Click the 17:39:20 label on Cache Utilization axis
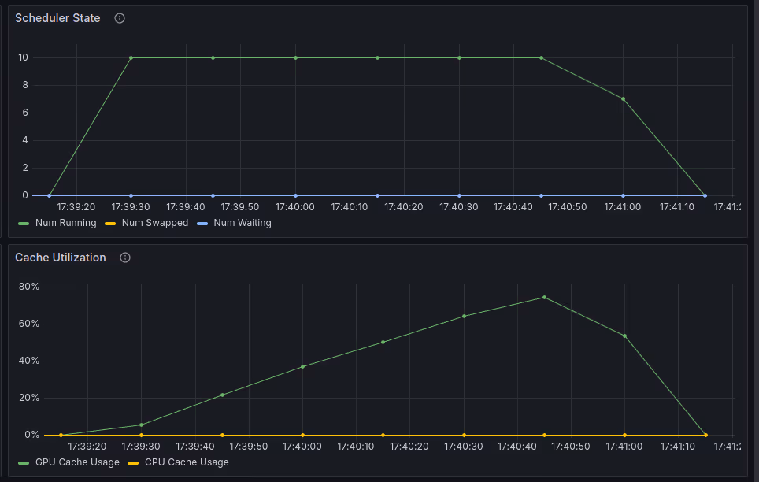 point(87,446)
